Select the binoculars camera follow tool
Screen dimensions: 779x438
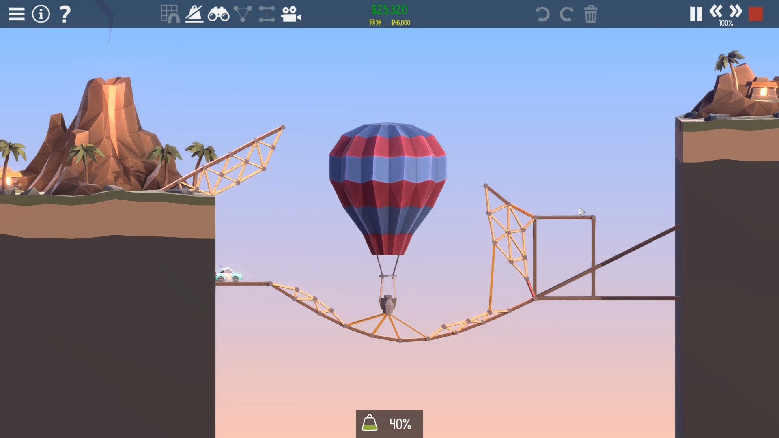coord(219,14)
